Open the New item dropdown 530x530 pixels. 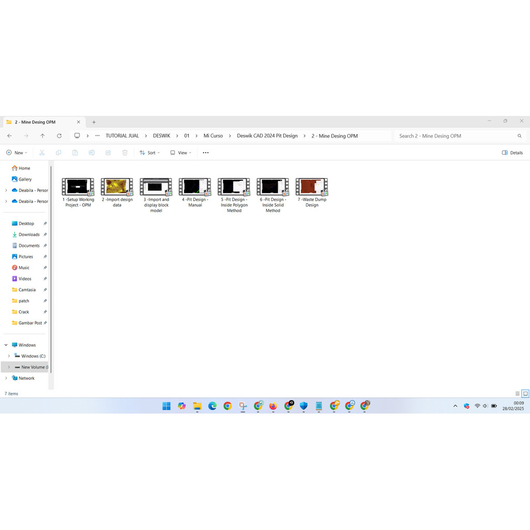(x=17, y=153)
